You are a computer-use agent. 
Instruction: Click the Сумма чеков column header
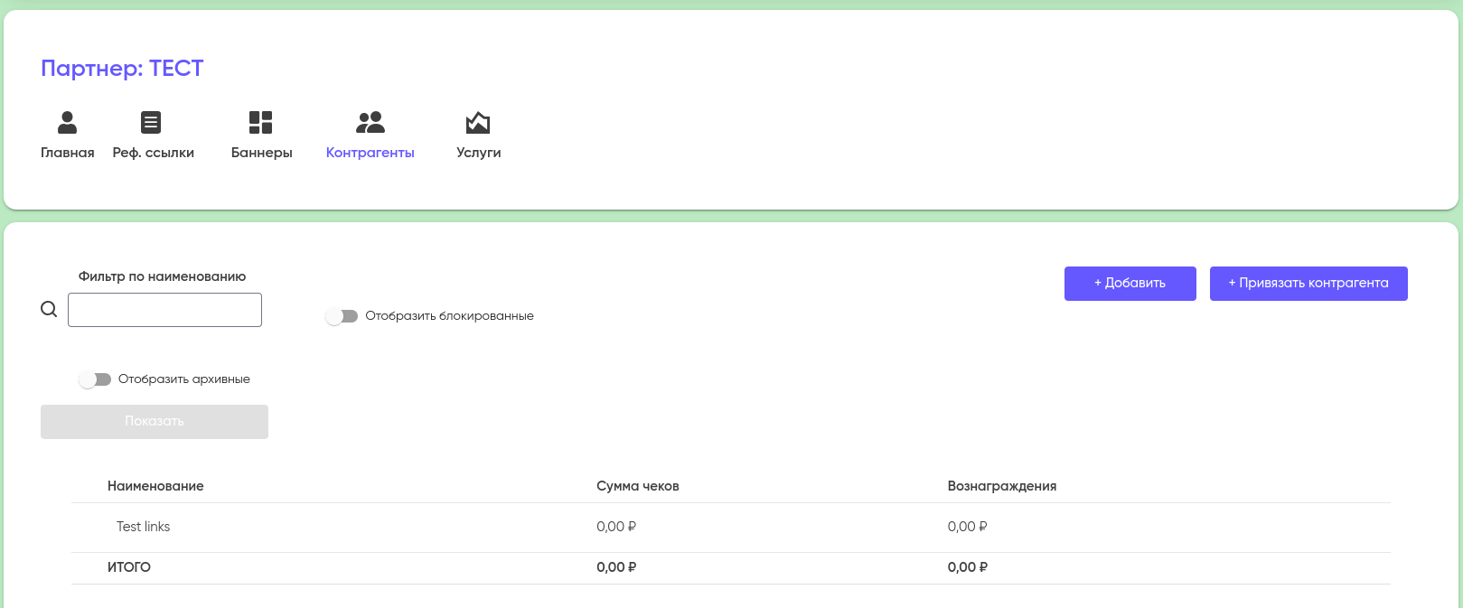pos(638,486)
